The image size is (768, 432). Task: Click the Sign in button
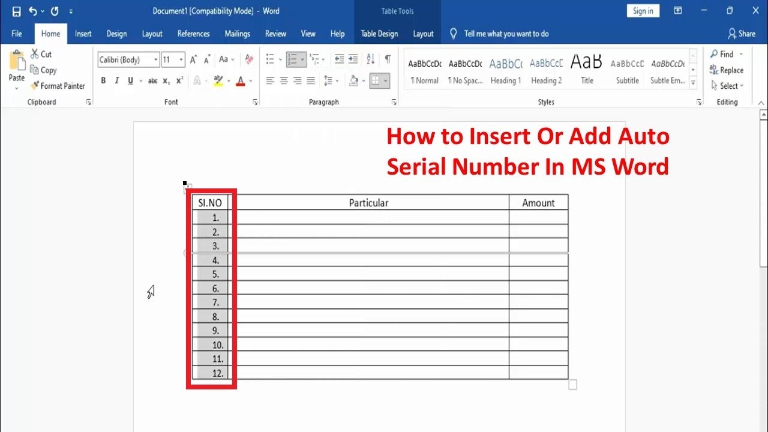pyautogui.click(x=643, y=11)
